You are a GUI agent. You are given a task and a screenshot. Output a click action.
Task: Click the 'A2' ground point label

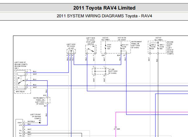pos(40,120)
